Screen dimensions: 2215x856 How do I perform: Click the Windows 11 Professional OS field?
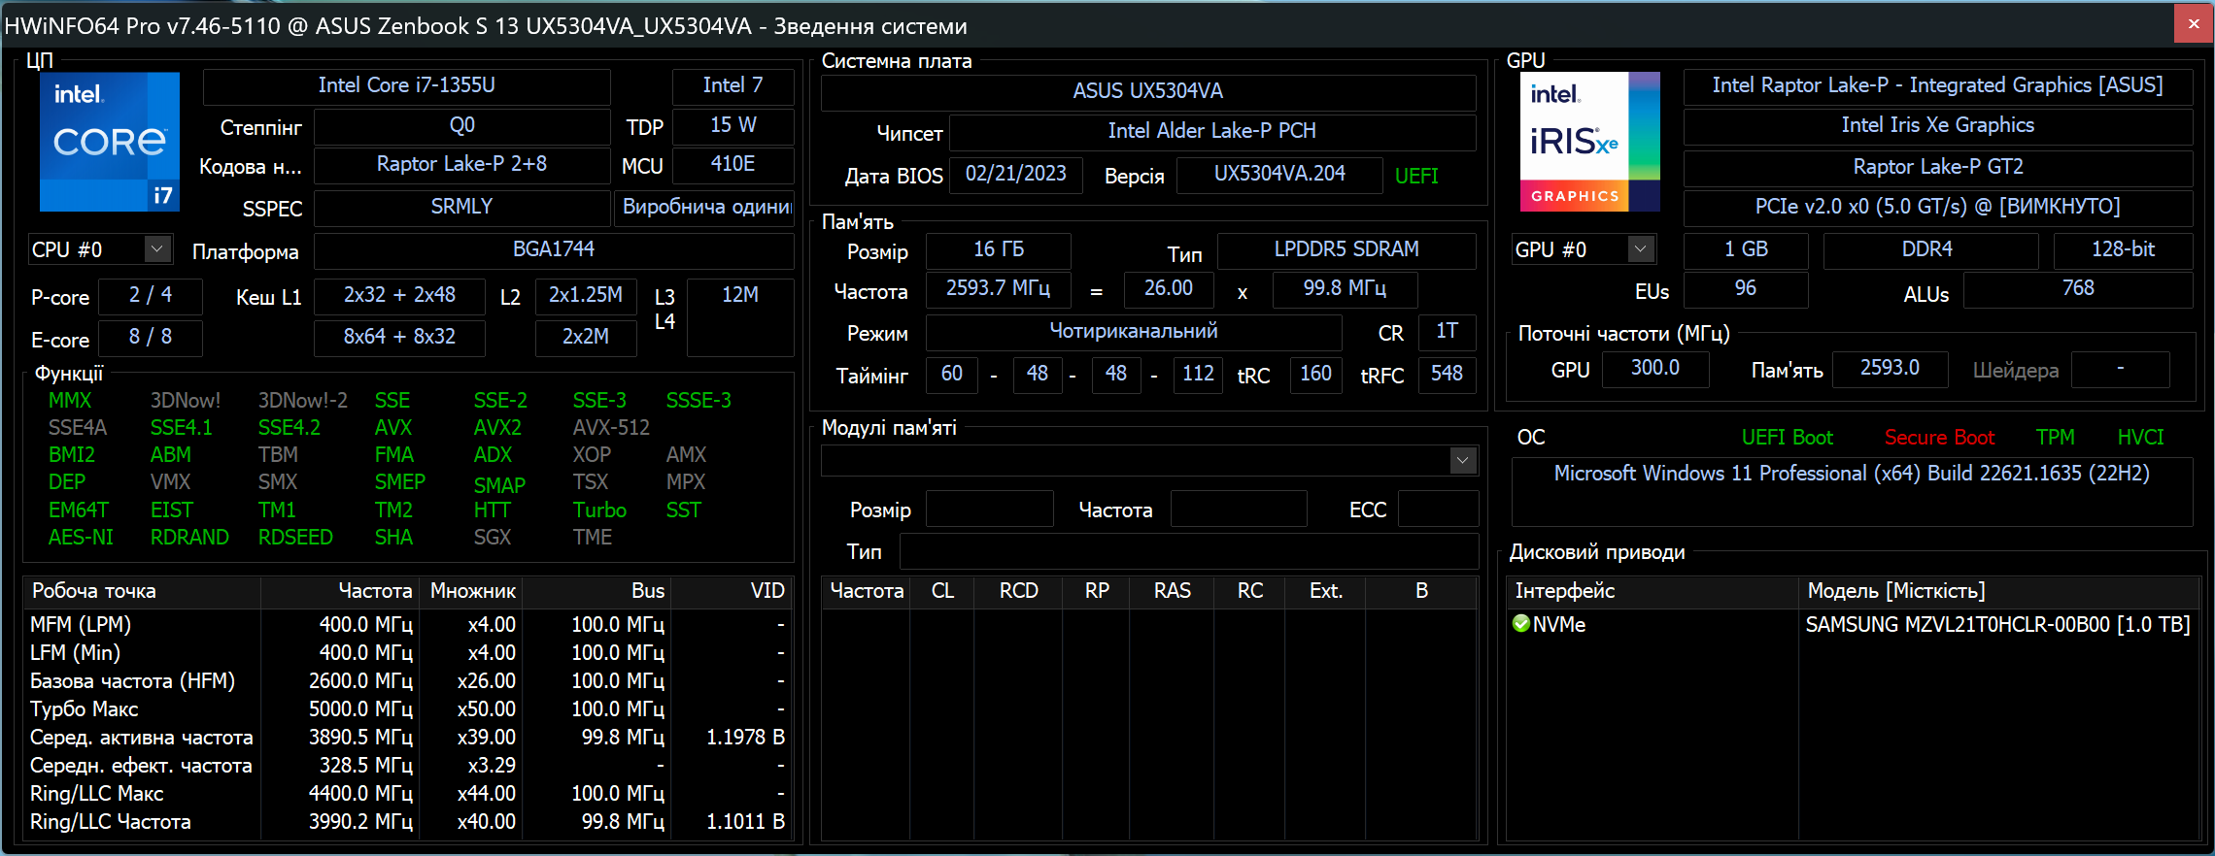tap(1851, 474)
